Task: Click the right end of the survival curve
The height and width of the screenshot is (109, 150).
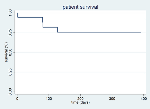Action: [140, 32]
